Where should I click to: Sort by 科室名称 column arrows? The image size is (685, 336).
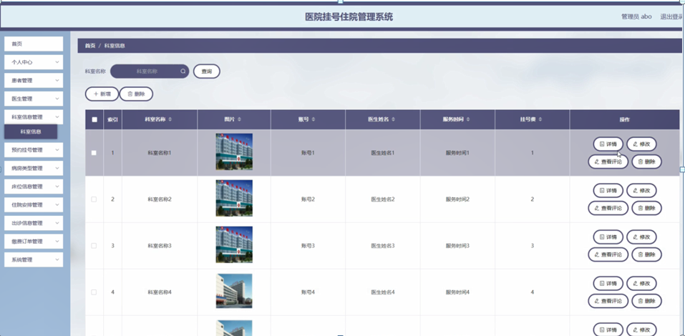point(170,119)
